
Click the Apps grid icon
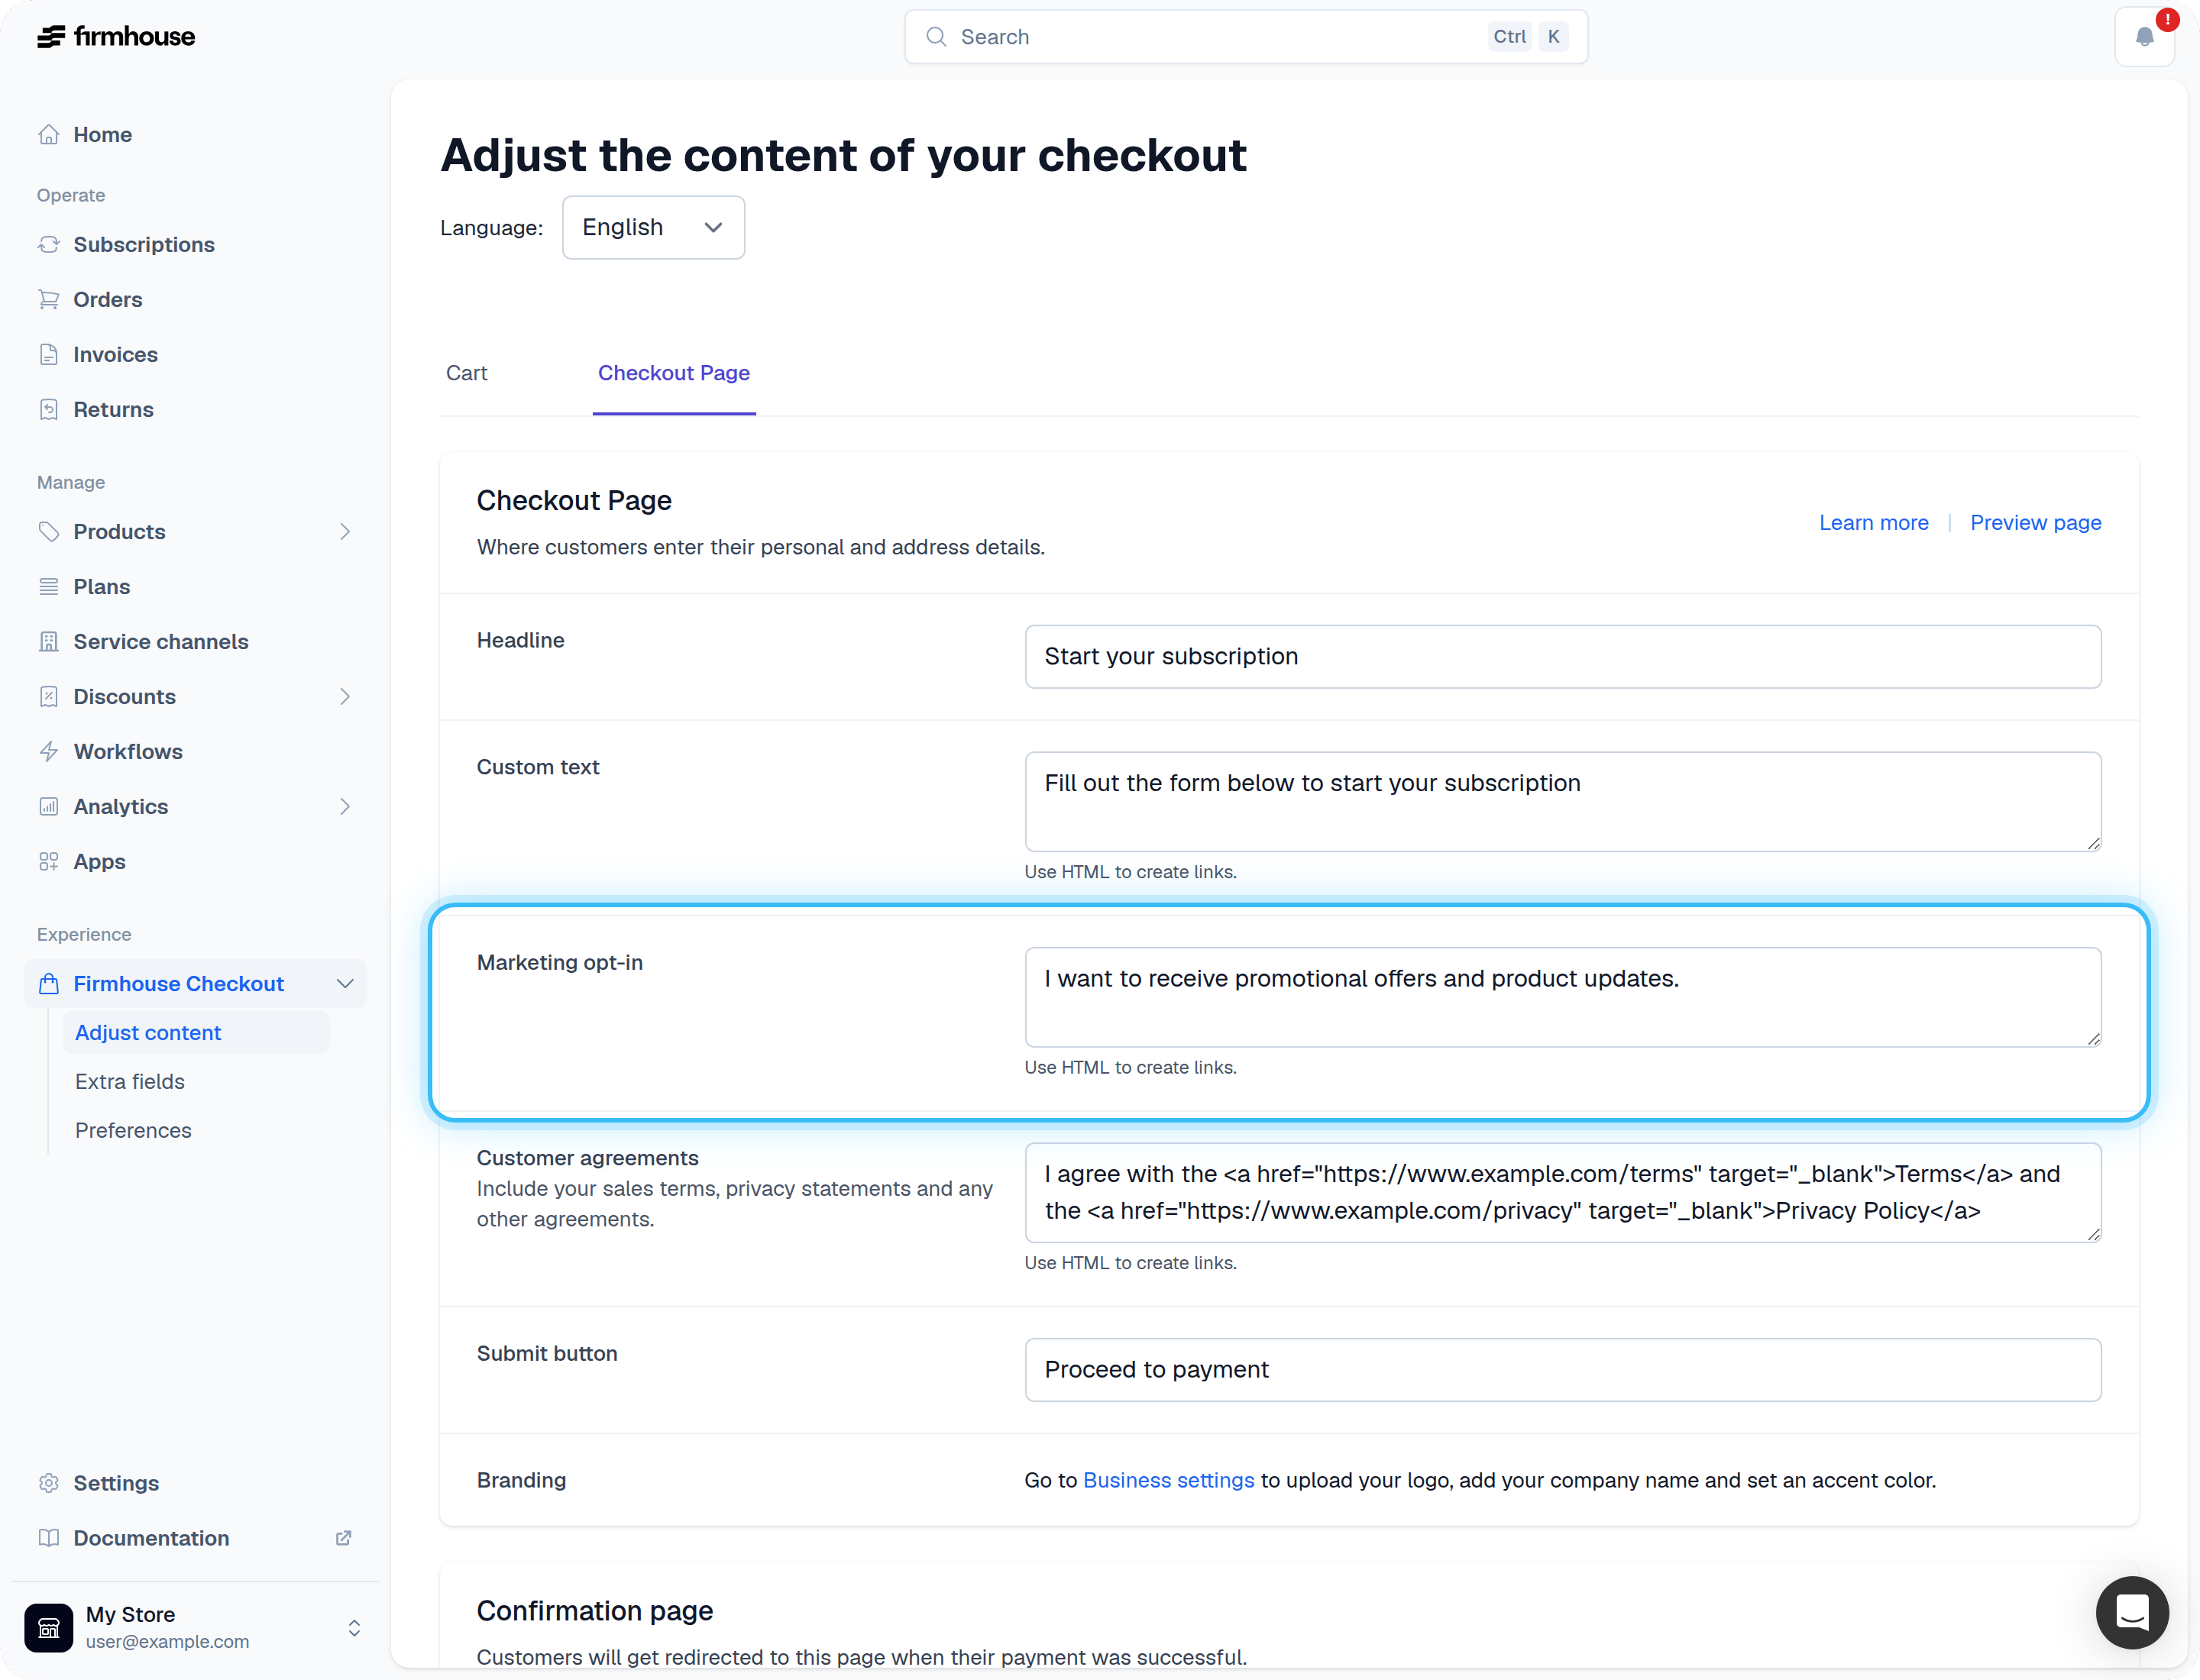coord(48,861)
